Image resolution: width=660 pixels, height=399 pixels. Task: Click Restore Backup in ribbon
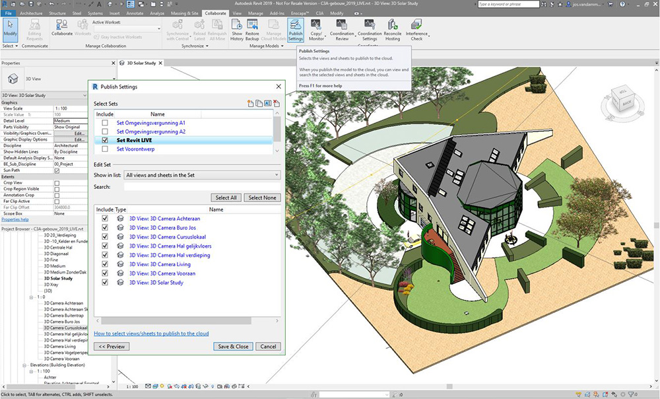(x=252, y=30)
